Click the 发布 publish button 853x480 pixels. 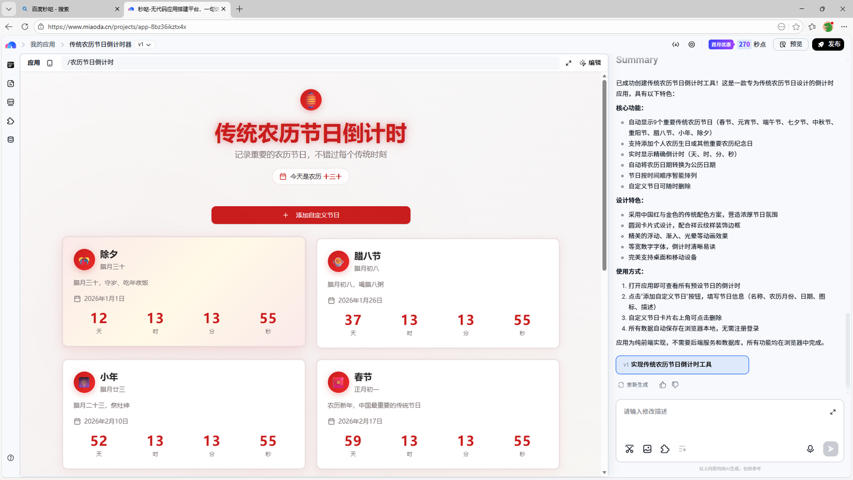[828, 44]
